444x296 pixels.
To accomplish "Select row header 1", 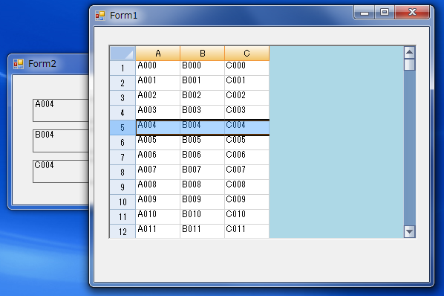I will tap(123, 68).
